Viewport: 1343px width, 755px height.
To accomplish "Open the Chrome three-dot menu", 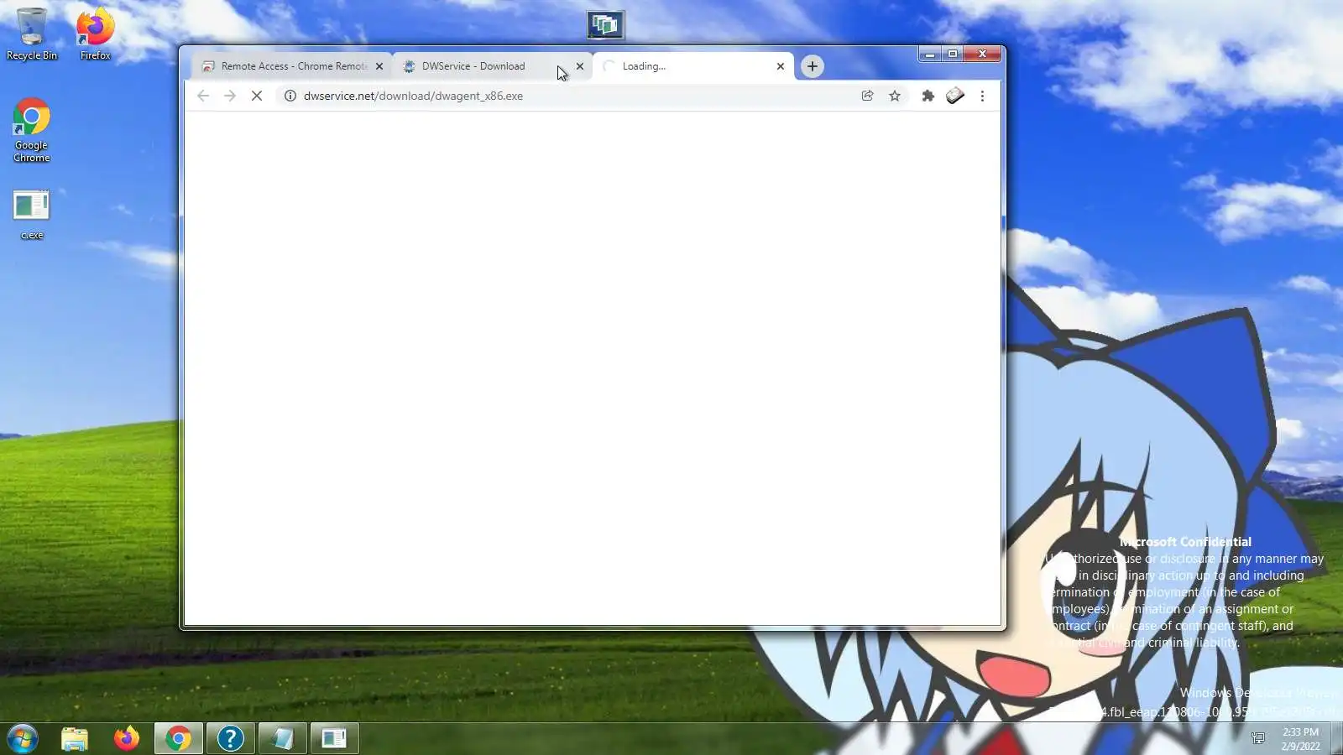I will (983, 96).
